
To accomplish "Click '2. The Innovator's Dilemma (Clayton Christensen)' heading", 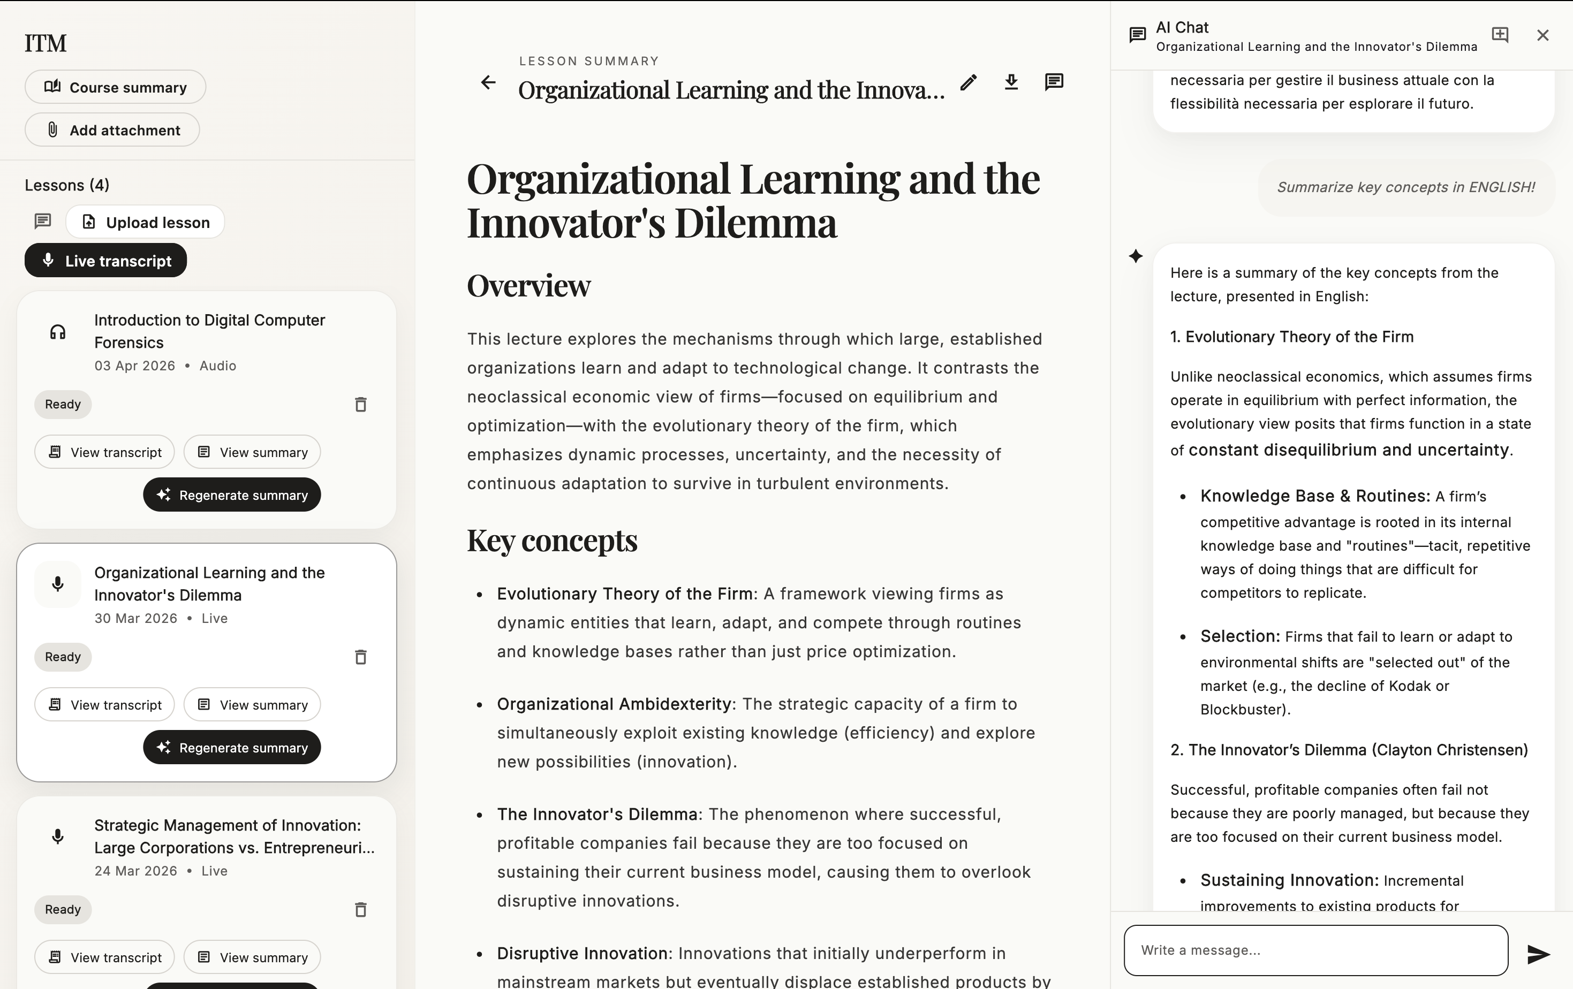I will [x=1349, y=750].
